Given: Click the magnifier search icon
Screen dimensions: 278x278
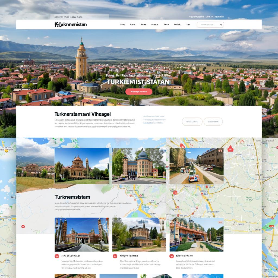Looking at the screenshot, I should (221, 25).
